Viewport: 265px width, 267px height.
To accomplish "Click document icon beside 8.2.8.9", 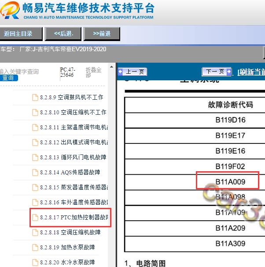I will (35, 98).
